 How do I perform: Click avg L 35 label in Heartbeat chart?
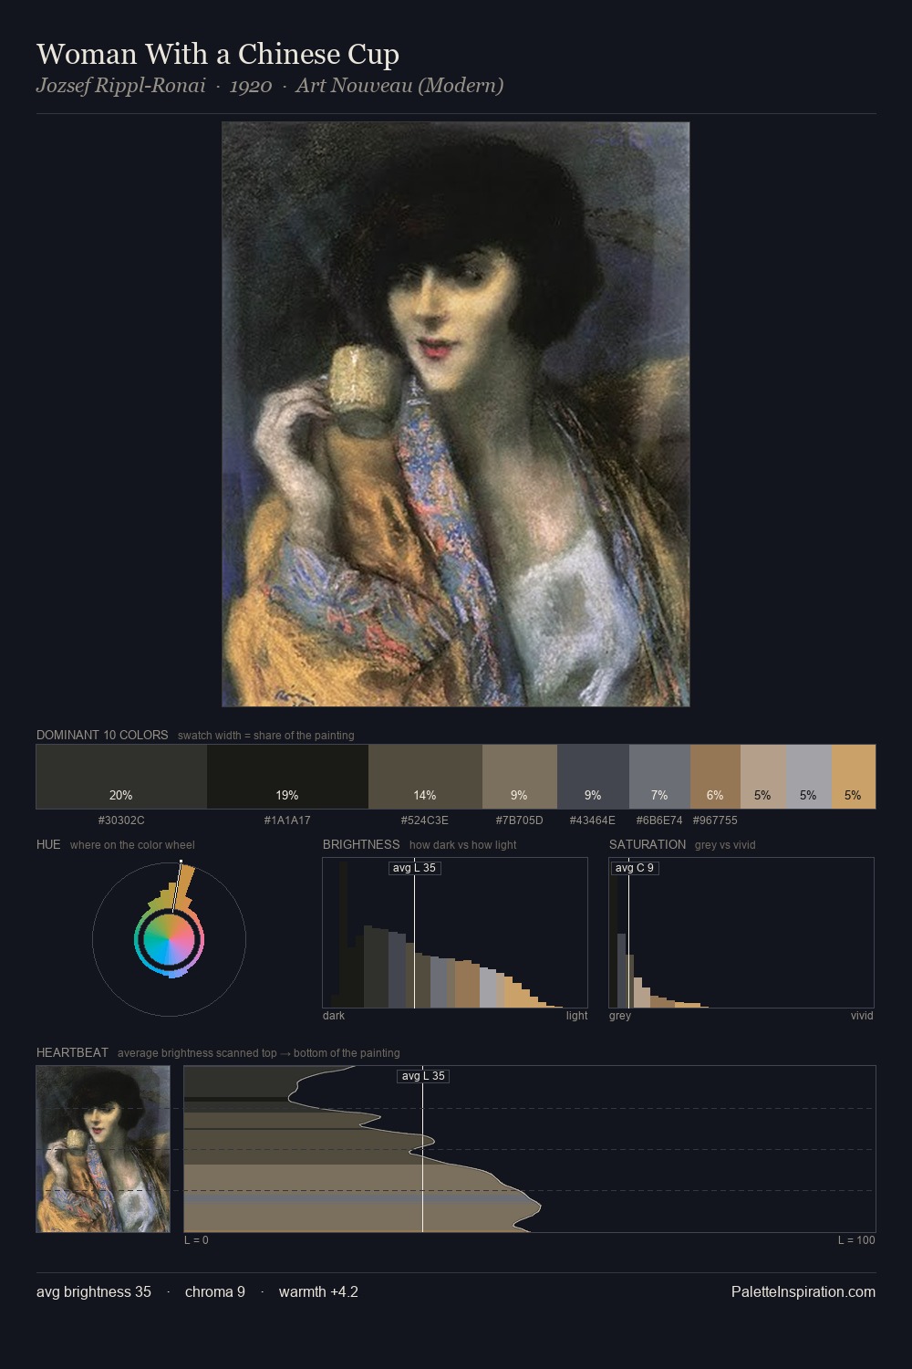423,1076
